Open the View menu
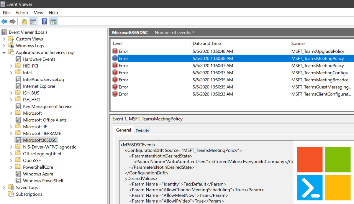 point(39,13)
